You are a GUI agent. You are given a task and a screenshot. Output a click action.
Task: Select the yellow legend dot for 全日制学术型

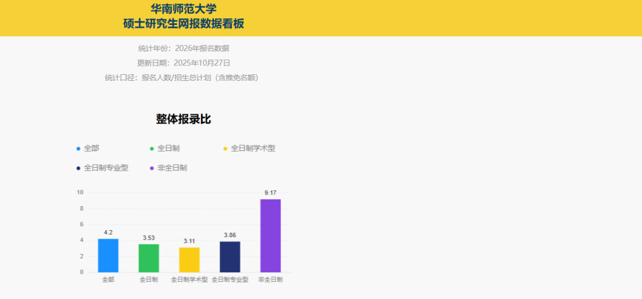[225, 149]
